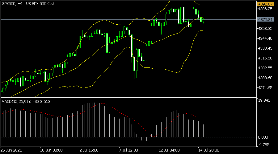Image resolution: width=278 pixels, height=154 pixels.
Task: Select the current price label 4370.81
Action: (265, 19)
